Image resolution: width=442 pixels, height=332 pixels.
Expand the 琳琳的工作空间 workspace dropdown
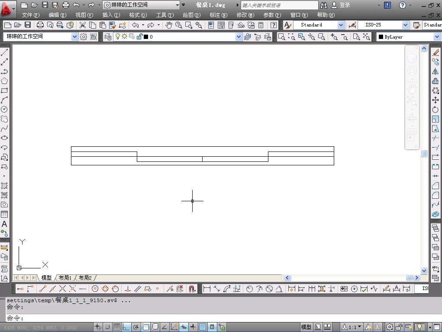tap(74, 37)
